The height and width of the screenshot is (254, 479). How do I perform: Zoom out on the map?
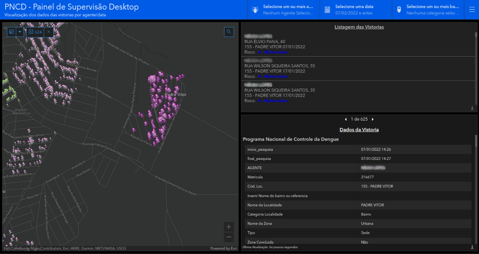(x=229, y=237)
